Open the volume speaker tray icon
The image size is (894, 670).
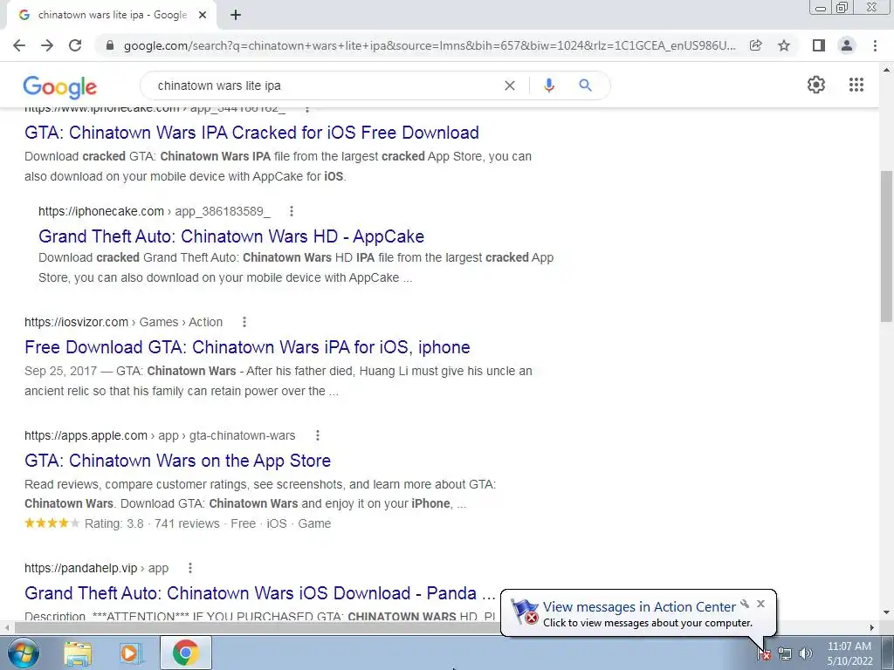click(x=806, y=653)
